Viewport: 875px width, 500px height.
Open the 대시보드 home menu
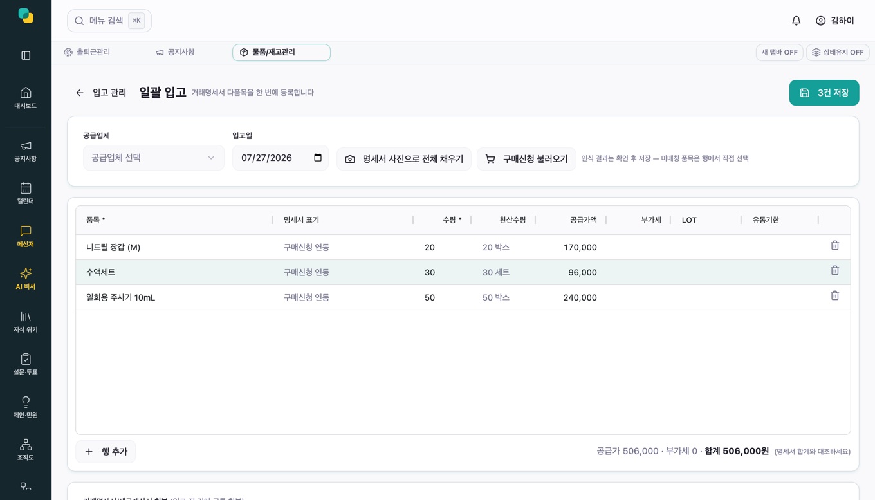[x=26, y=98]
